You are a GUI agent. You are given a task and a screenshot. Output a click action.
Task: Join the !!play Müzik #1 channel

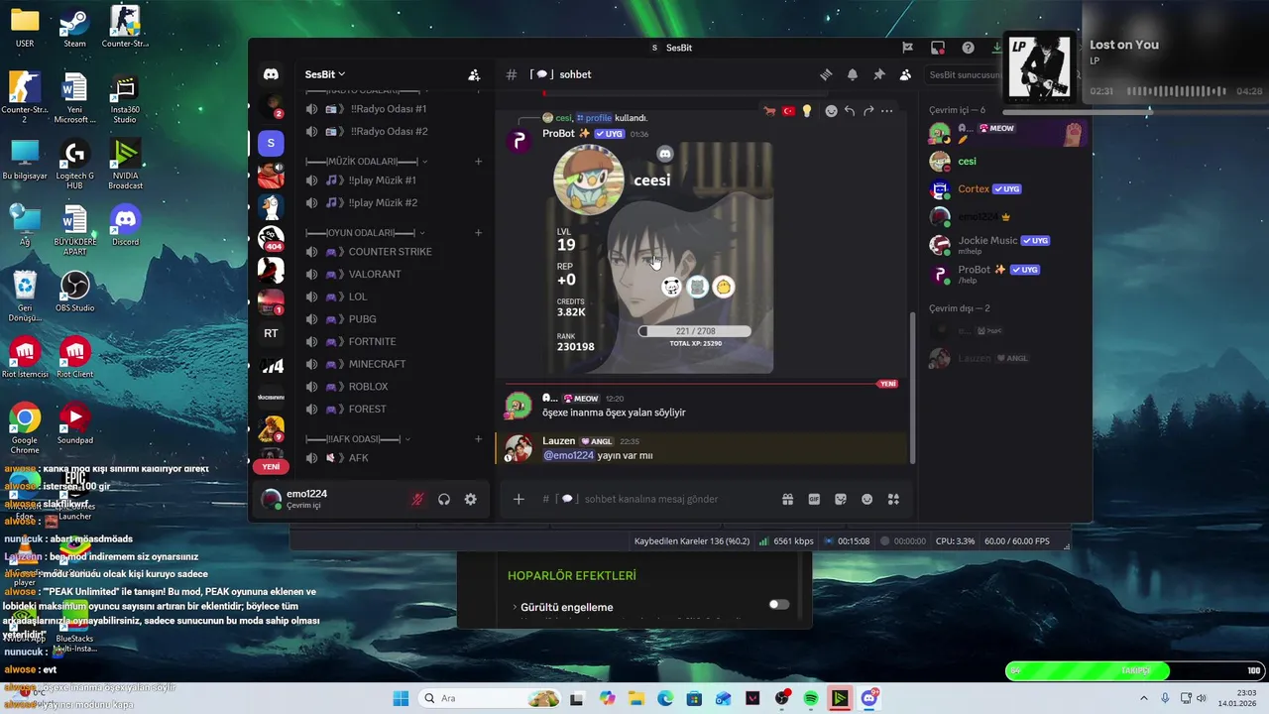click(392, 180)
